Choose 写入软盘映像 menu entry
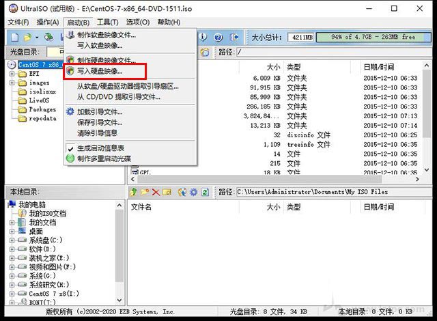This screenshot has width=437, height=321. [130, 46]
